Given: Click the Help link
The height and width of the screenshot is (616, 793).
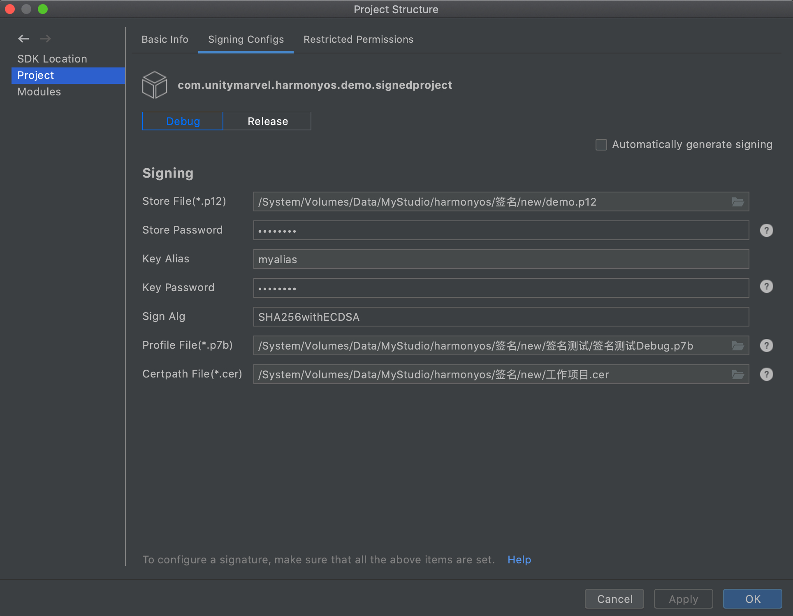Looking at the screenshot, I should [519, 560].
